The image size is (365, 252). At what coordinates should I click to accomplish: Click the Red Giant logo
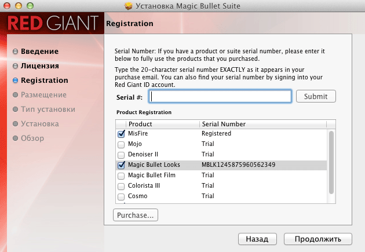[53, 23]
